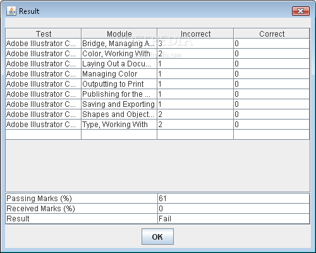Select the 'Type, Working With' module cell
316x253 pixels.
(x=119, y=125)
